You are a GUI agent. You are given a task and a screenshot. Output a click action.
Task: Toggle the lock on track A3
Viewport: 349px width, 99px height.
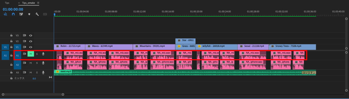pyautogui.click(x=11, y=72)
